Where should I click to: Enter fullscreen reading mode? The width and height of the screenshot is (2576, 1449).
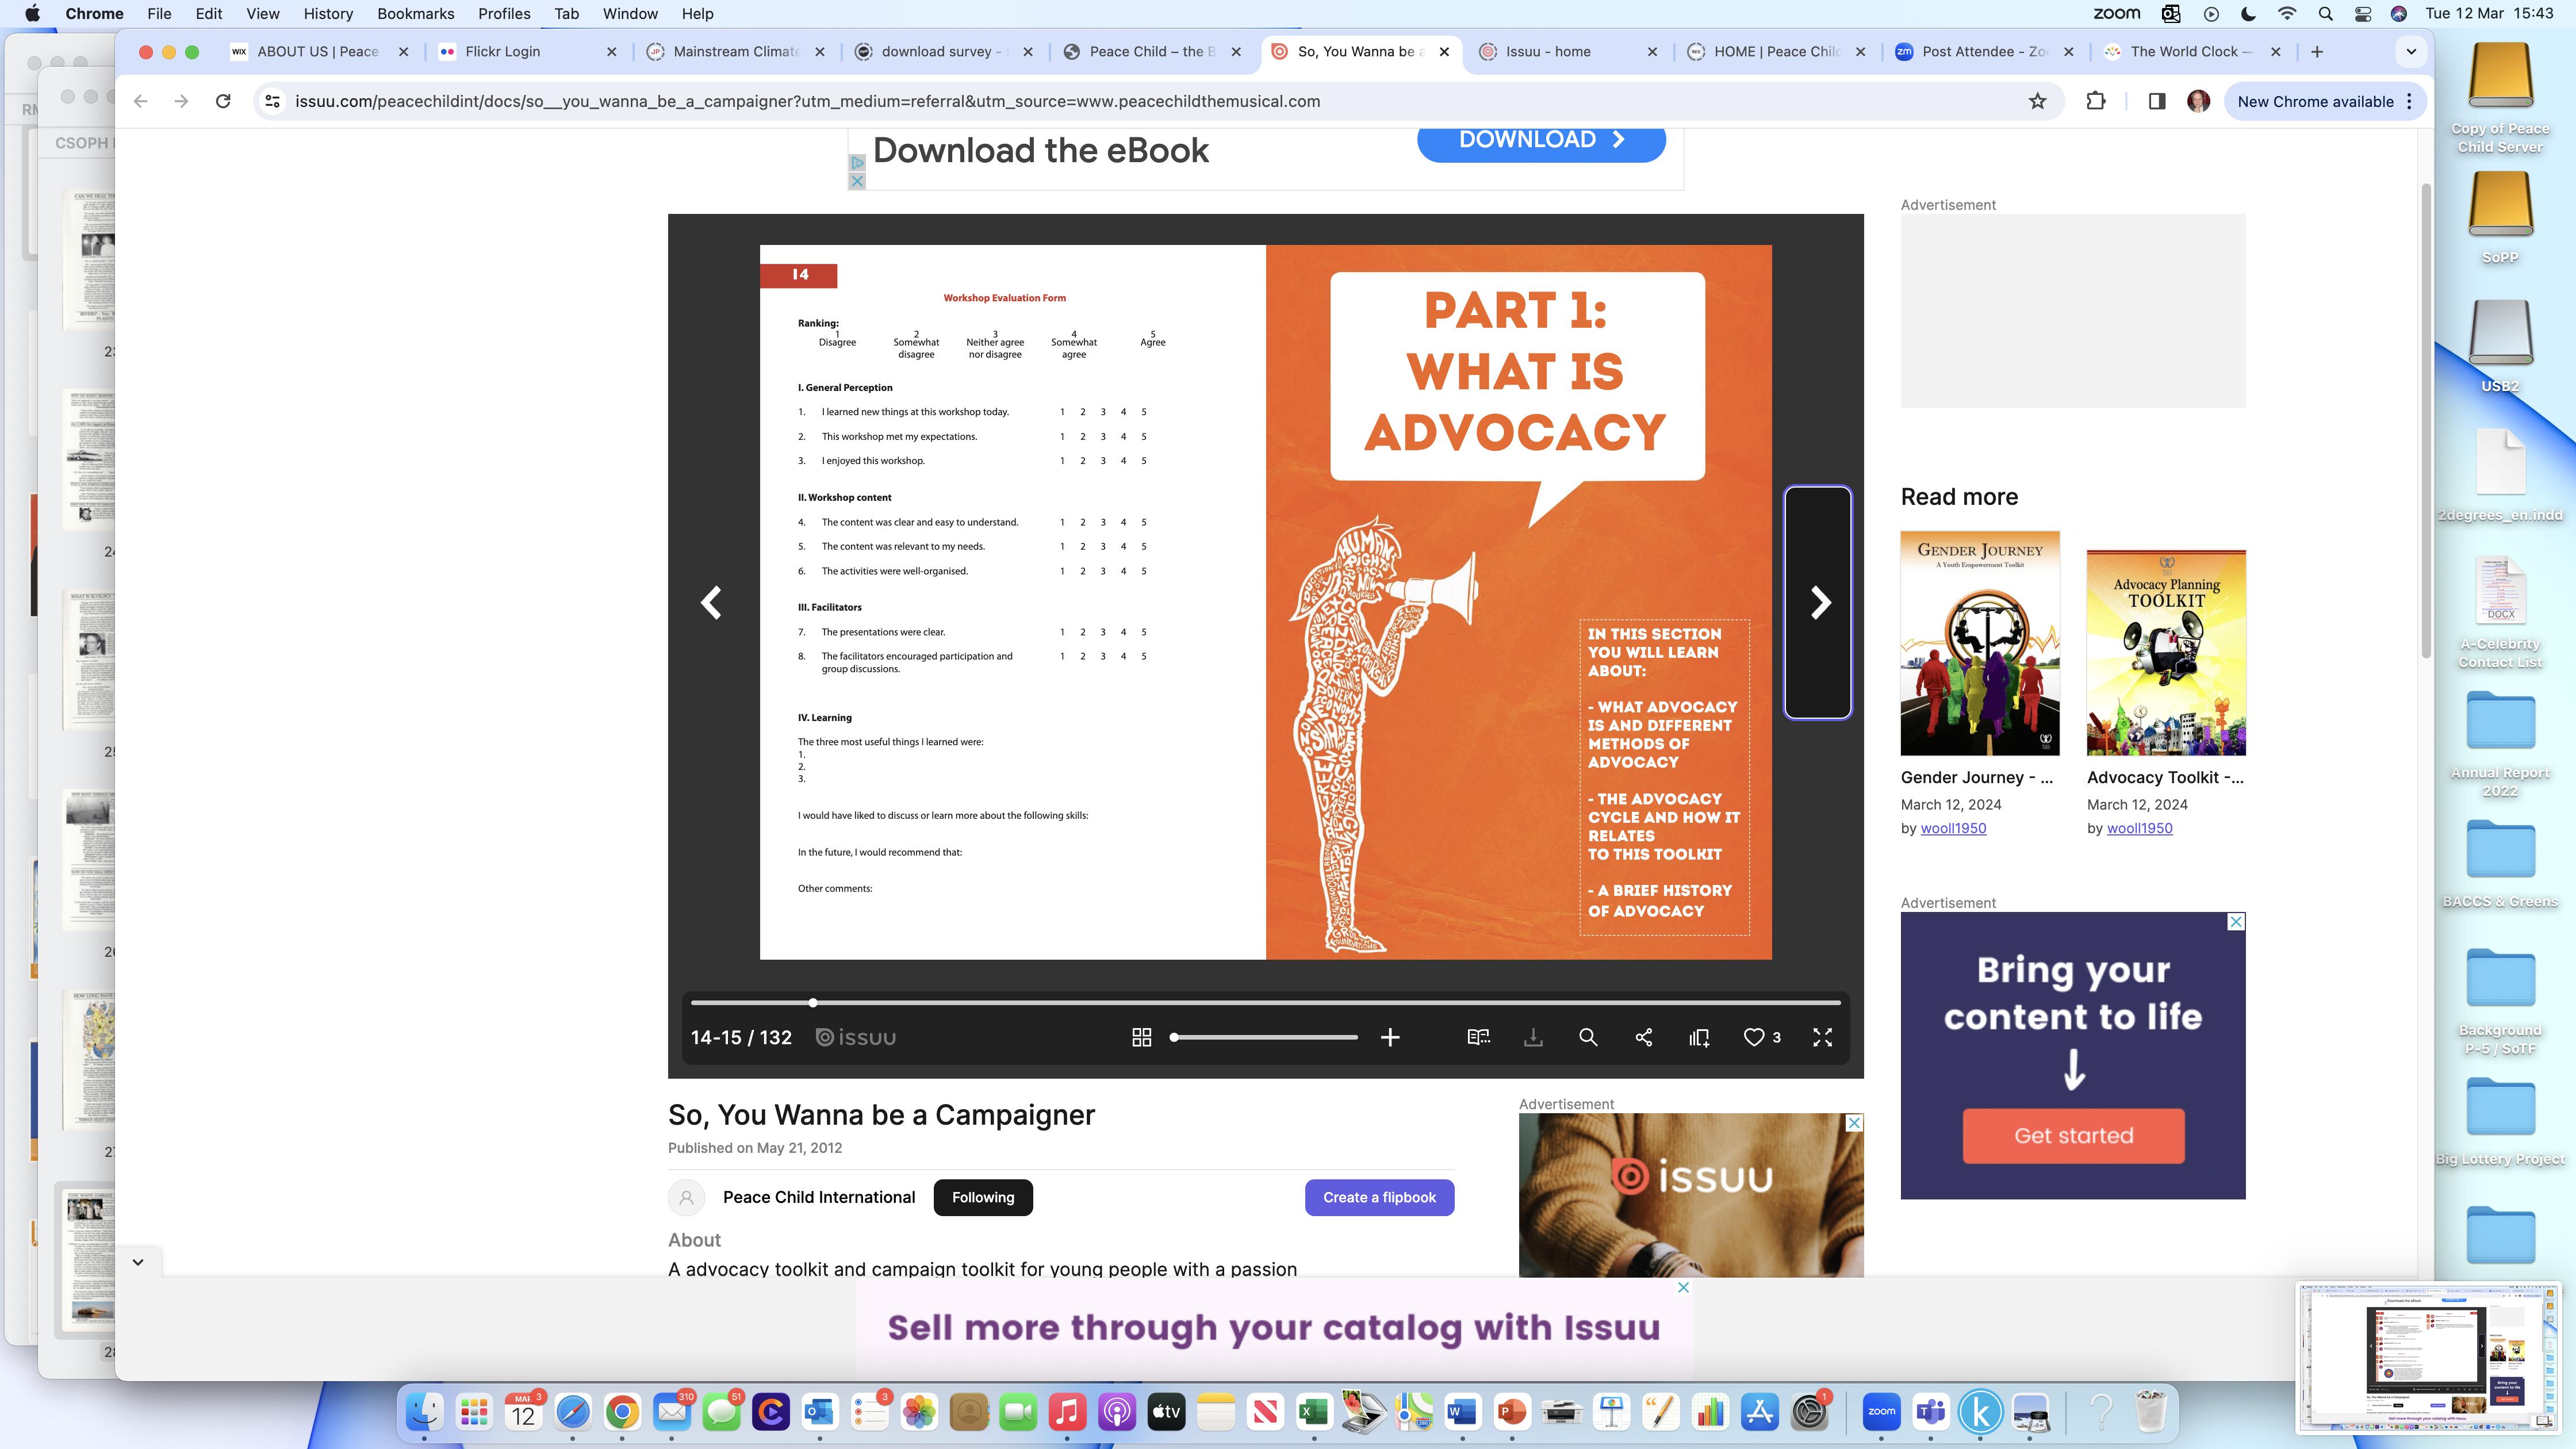1822,1037
